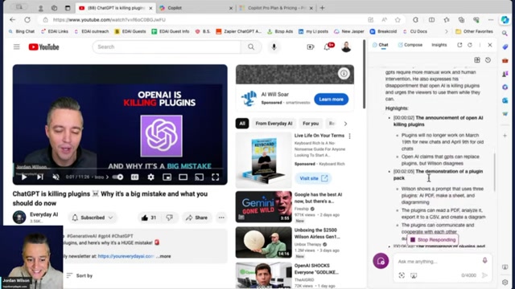Image resolution: width=515 pixels, height=289 pixels.
Task: Open more actions menu under video
Action: (221, 218)
